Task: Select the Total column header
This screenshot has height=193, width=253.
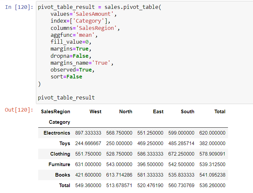Action: [220, 112]
